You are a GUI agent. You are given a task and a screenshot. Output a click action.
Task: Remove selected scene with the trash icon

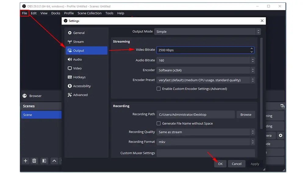pos(34,161)
